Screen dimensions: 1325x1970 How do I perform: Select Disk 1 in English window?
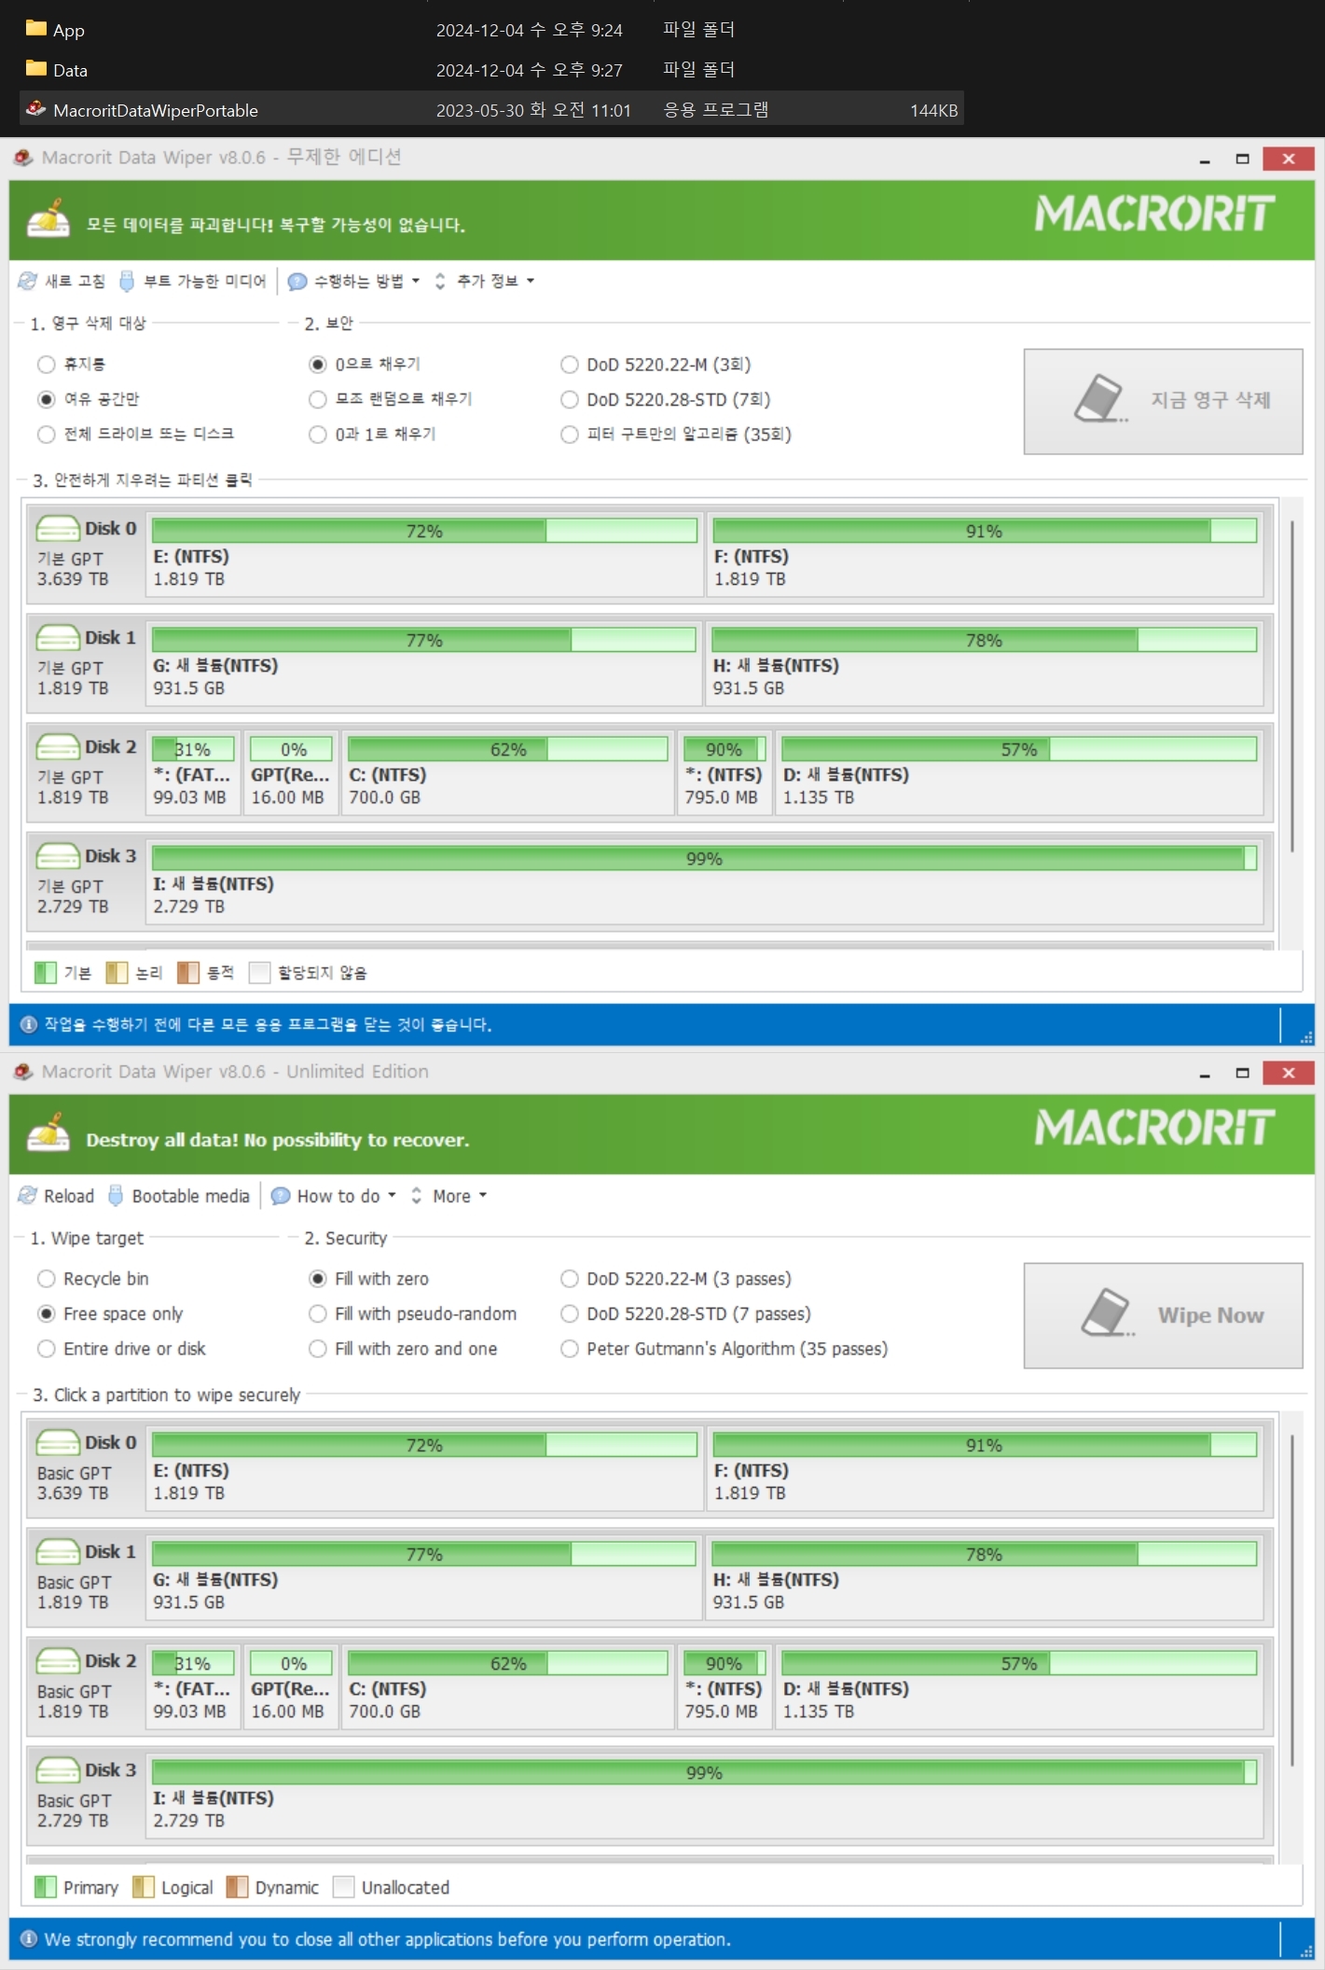pos(86,1576)
